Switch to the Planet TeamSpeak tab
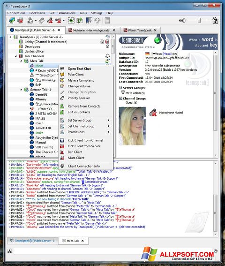 (x=140, y=30)
